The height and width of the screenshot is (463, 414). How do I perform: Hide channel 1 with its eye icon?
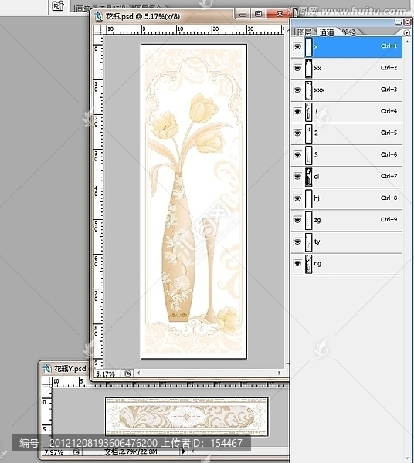pos(297,112)
